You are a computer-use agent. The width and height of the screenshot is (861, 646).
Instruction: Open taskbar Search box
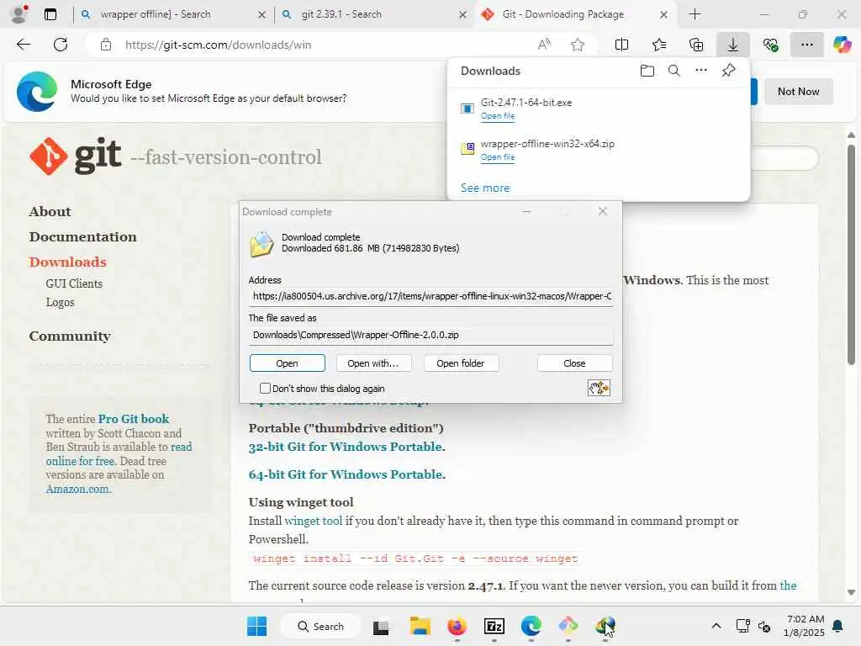tap(320, 626)
